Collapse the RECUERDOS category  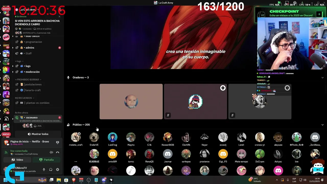25,98
